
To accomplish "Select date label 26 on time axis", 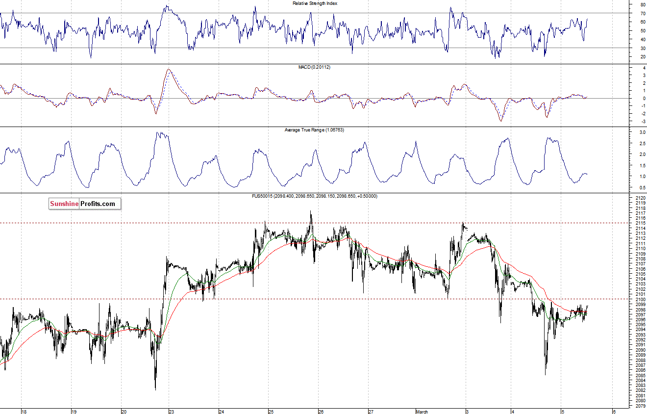I will (x=321, y=412).
